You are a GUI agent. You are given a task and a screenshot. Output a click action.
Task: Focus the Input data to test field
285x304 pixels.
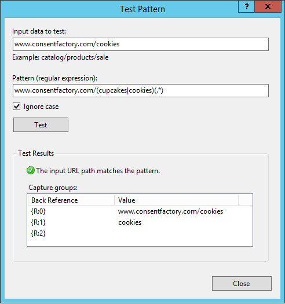(141, 45)
